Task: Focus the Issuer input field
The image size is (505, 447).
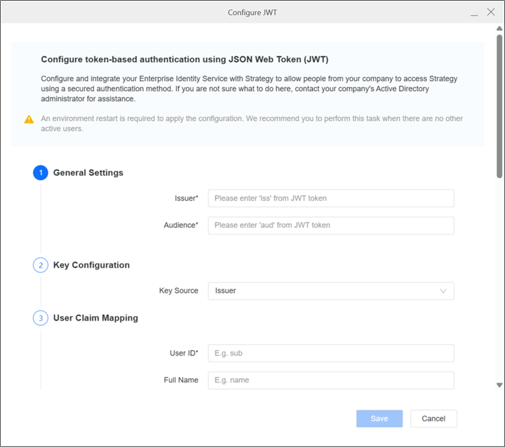Action: [x=331, y=198]
